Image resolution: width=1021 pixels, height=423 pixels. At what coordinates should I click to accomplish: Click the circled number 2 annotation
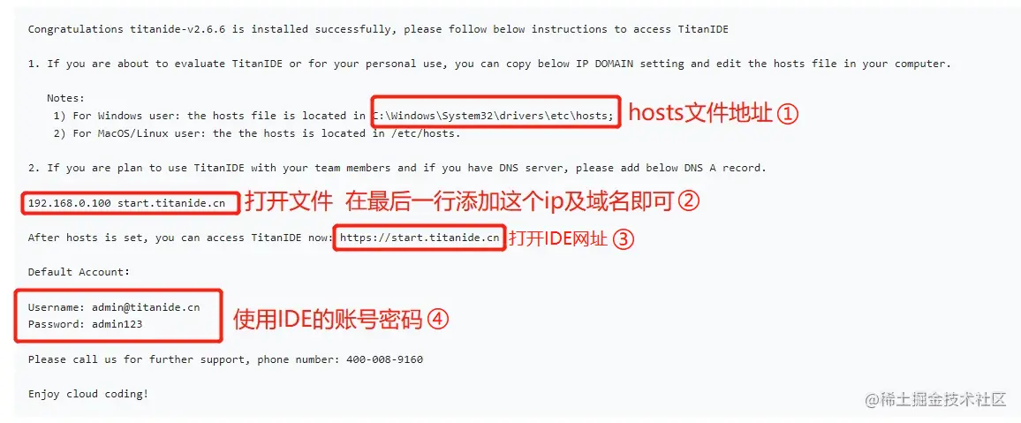tap(688, 201)
